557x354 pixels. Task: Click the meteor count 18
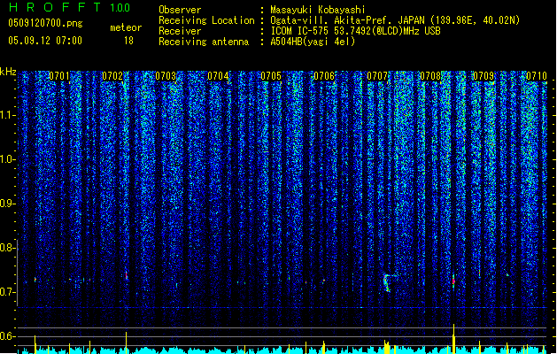[128, 41]
